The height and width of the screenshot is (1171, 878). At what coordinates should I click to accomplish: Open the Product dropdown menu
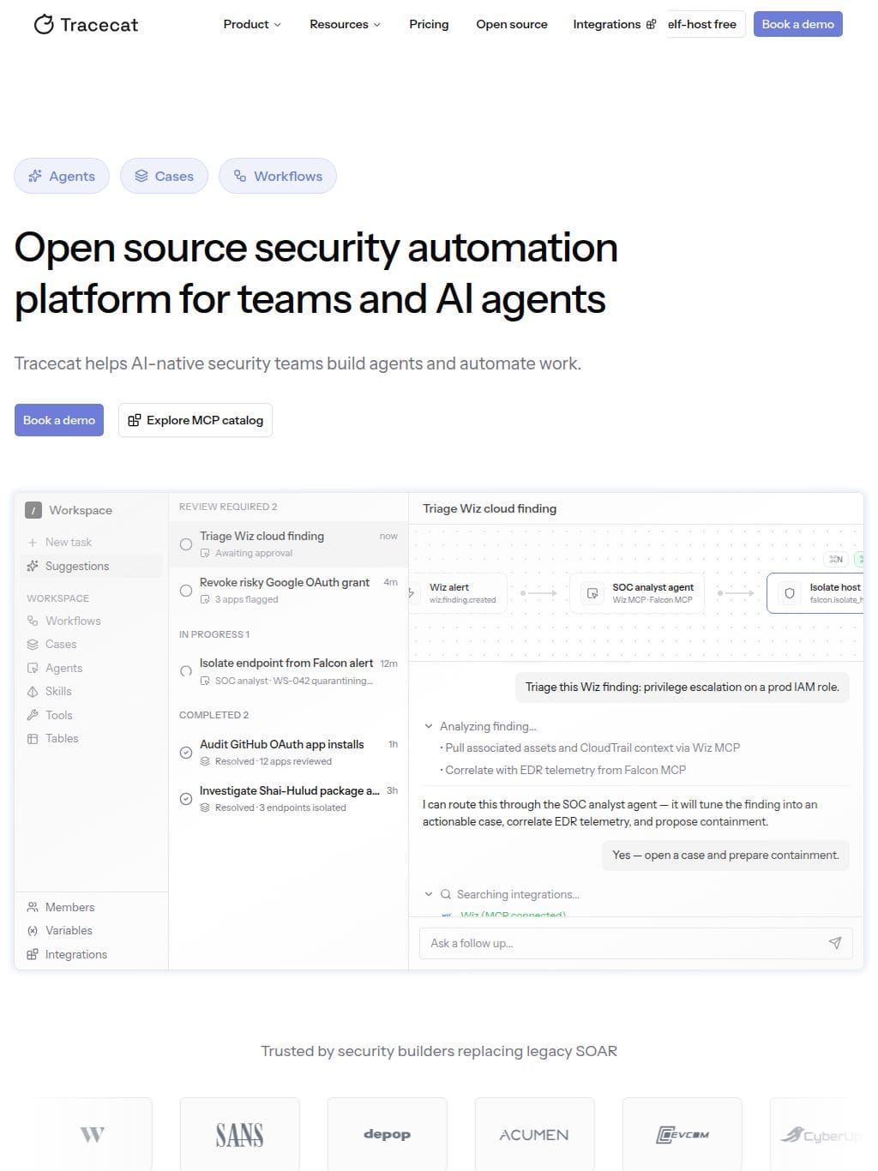pyautogui.click(x=252, y=24)
